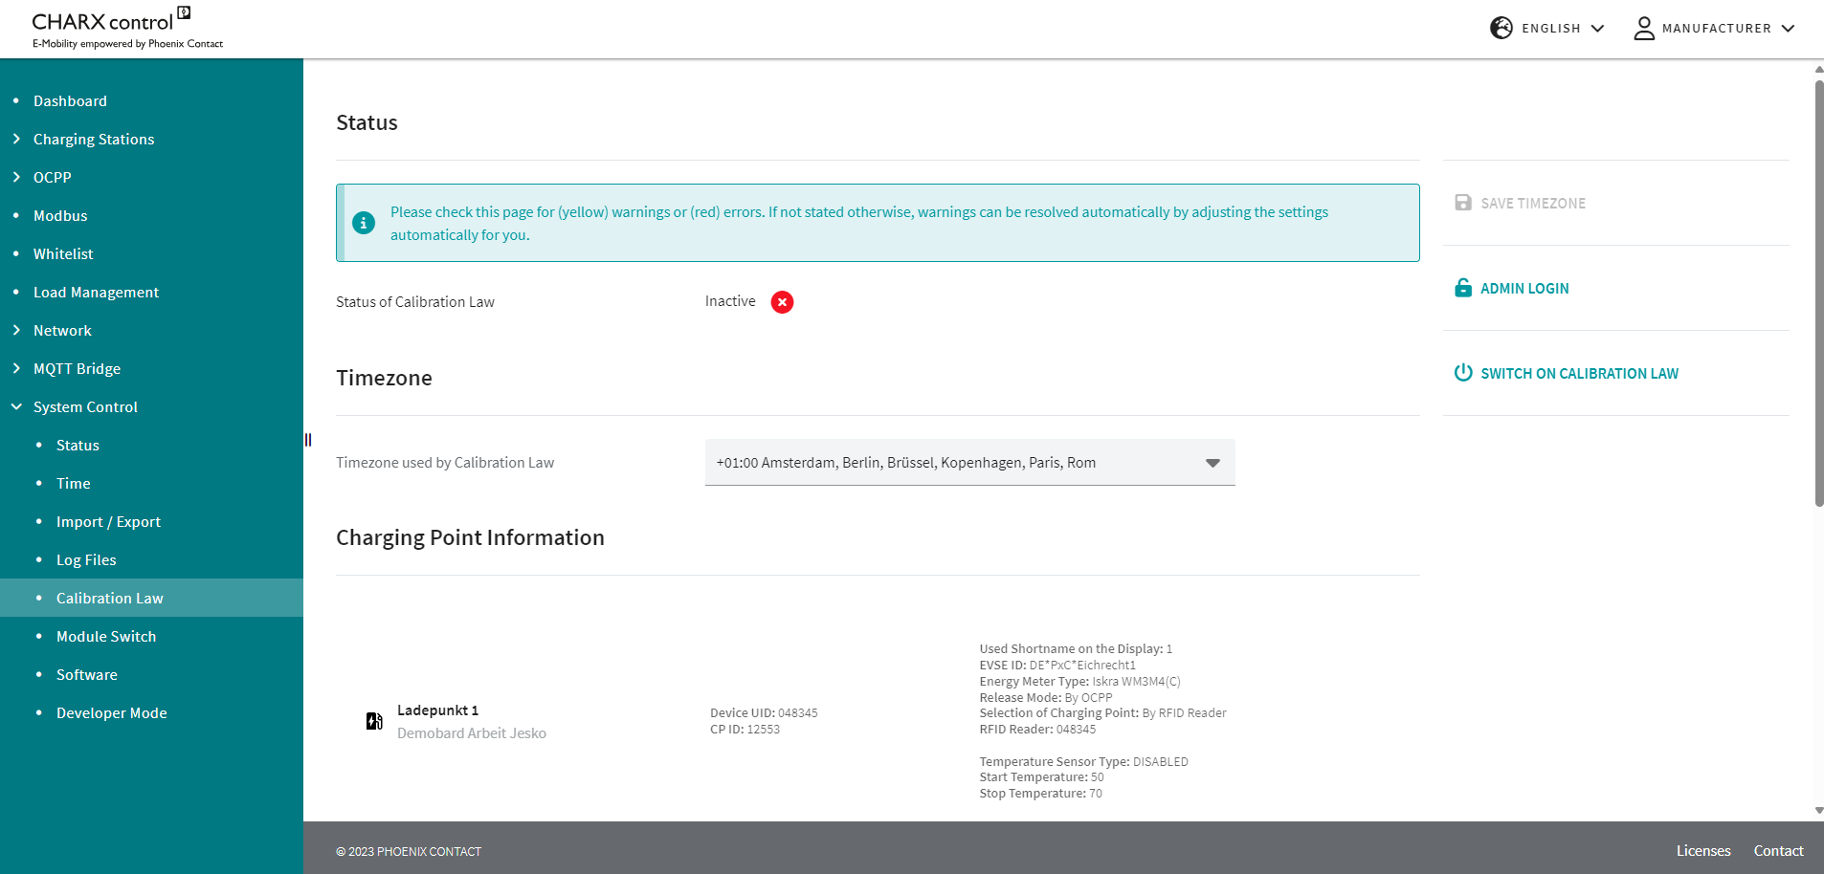The image size is (1824, 874).
Task: Click the Save Timezone floppy disk icon
Action: coord(1462,203)
